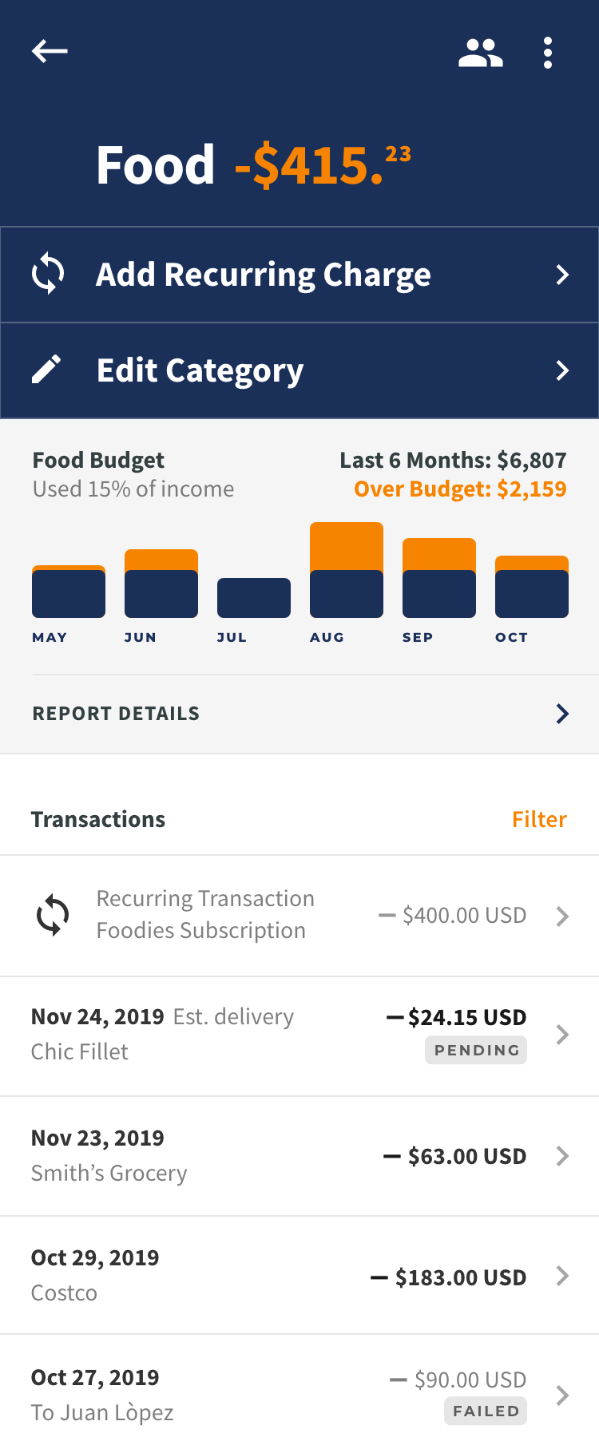Tap the recurring sync icon in header
599x1437 pixels.
tap(48, 275)
